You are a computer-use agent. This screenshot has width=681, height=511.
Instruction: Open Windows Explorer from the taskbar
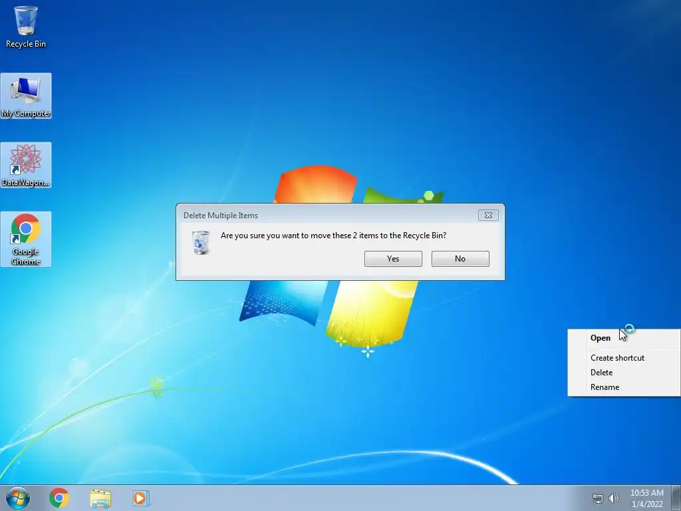[x=100, y=498]
